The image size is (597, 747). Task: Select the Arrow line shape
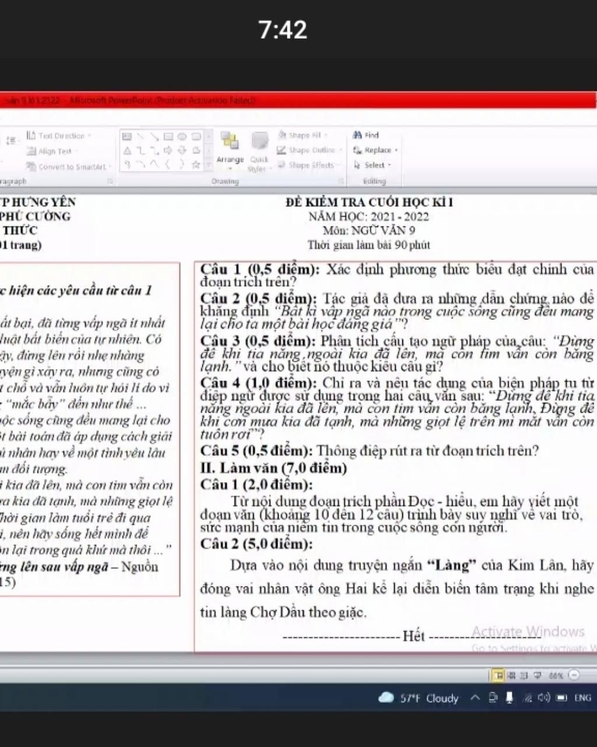tap(154, 137)
